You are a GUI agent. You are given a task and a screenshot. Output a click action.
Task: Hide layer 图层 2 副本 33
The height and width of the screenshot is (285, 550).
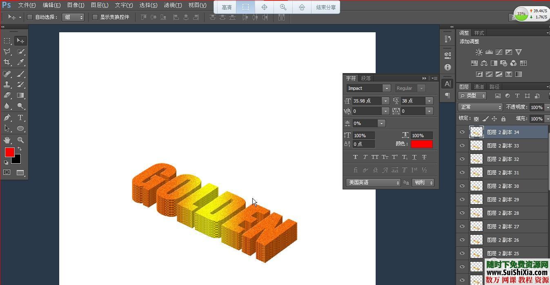[462, 146]
